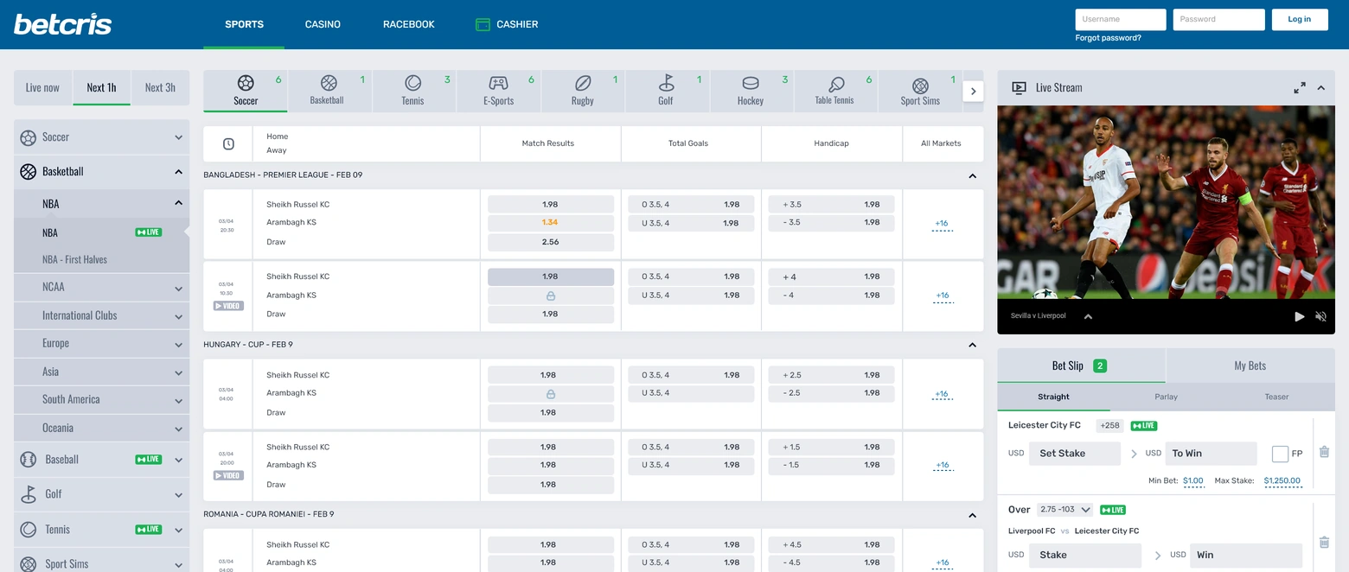The image size is (1349, 572).
Task: Click the live stream video thumbnail
Action: 1166,202
